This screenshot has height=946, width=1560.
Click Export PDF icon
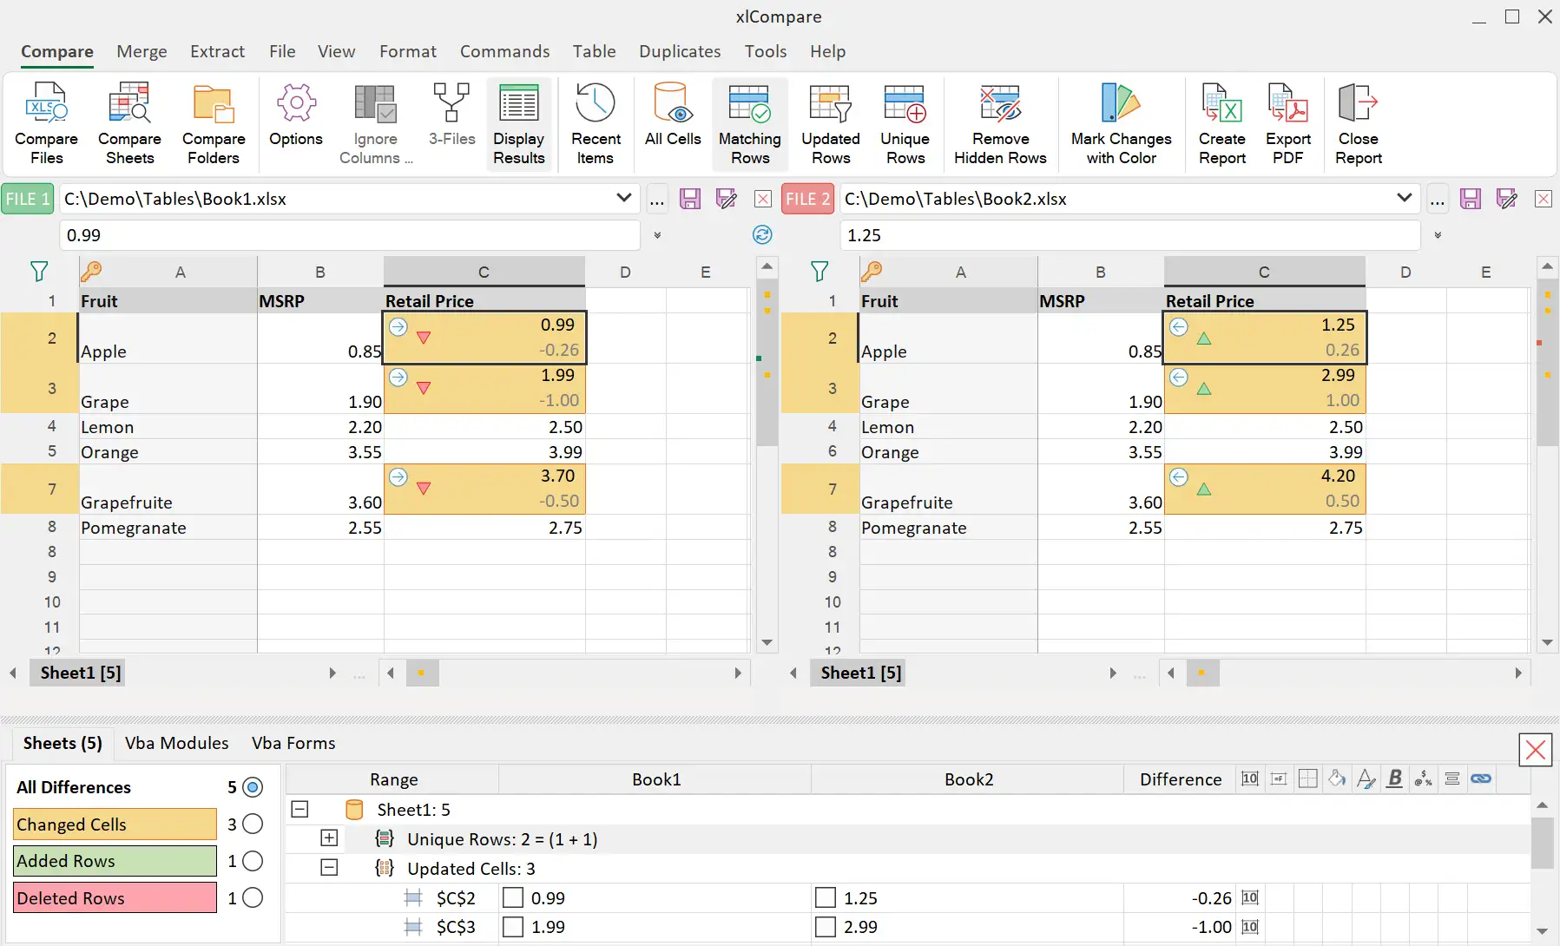coord(1288,123)
